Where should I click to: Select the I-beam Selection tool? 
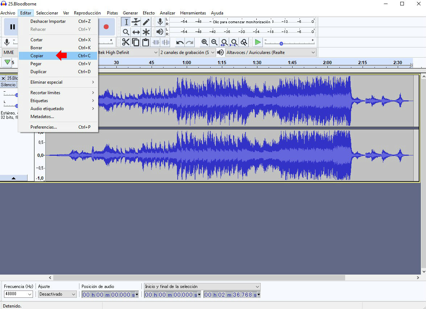pyautogui.click(x=126, y=22)
